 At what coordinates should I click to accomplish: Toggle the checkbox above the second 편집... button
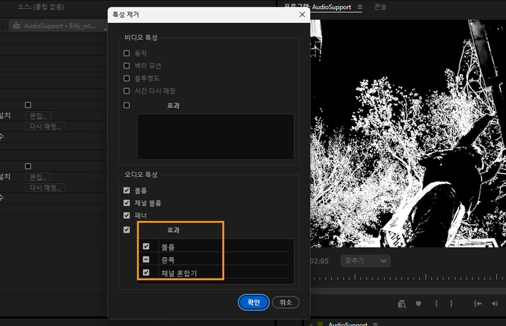coord(28,166)
